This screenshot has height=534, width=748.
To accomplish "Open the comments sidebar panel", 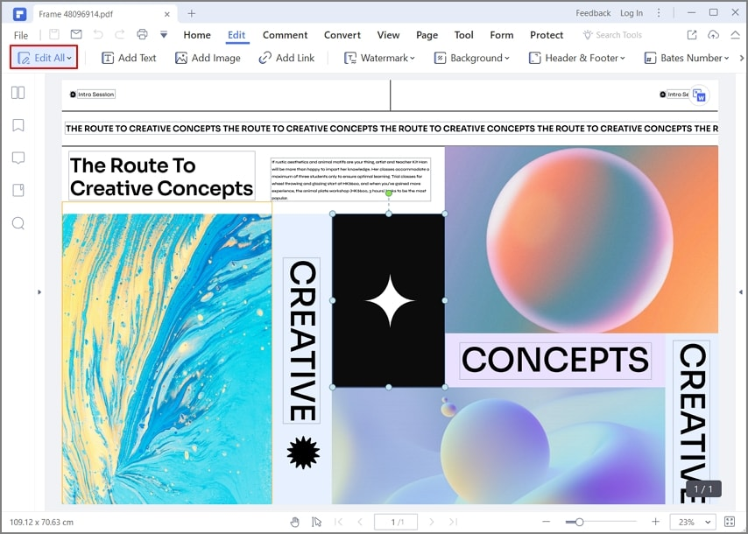I will tap(18, 158).
